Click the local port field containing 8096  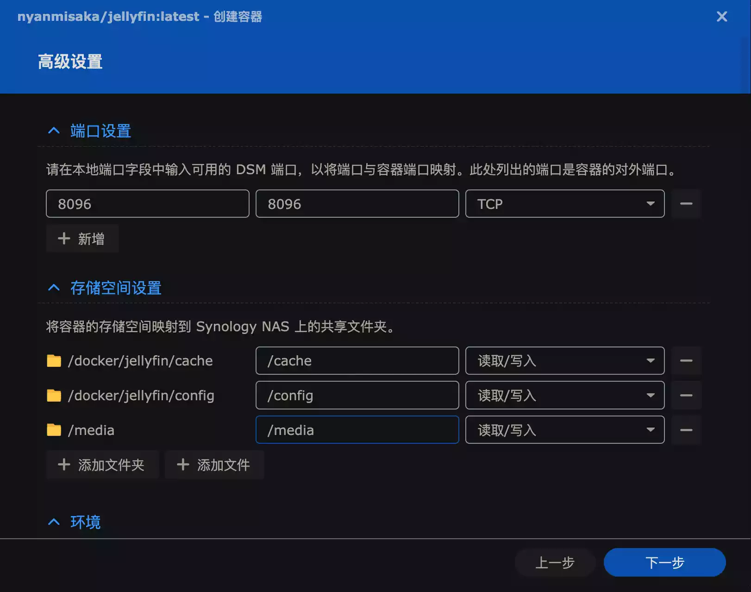click(147, 204)
